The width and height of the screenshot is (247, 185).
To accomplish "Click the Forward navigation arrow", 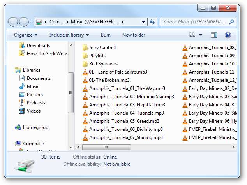I will (x=24, y=22).
